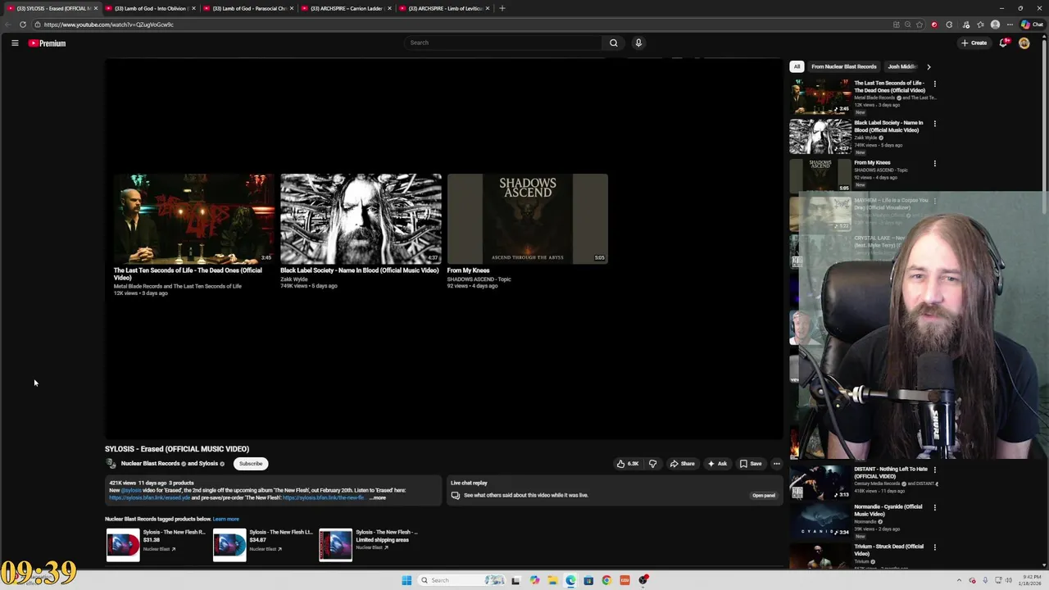The height and width of the screenshot is (590, 1049).
Task: Show hidden system tray icons
Action: tap(960, 580)
